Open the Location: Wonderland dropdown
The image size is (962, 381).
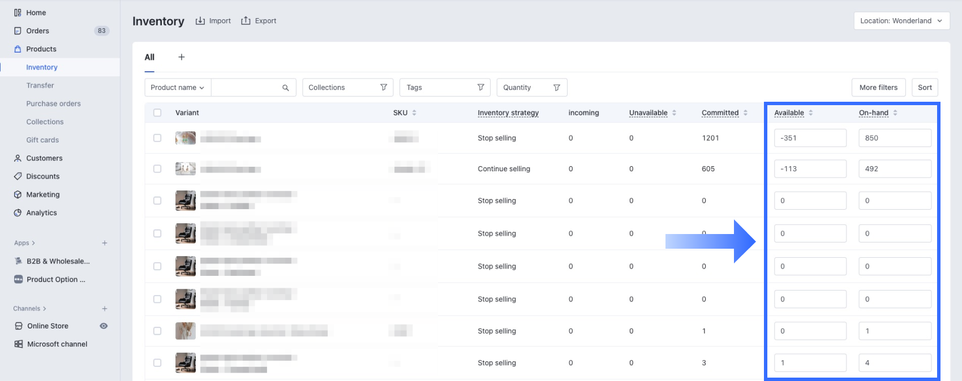click(901, 21)
